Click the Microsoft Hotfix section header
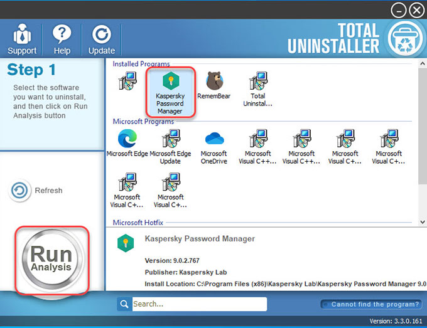427x328 pixels. [138, 223]
